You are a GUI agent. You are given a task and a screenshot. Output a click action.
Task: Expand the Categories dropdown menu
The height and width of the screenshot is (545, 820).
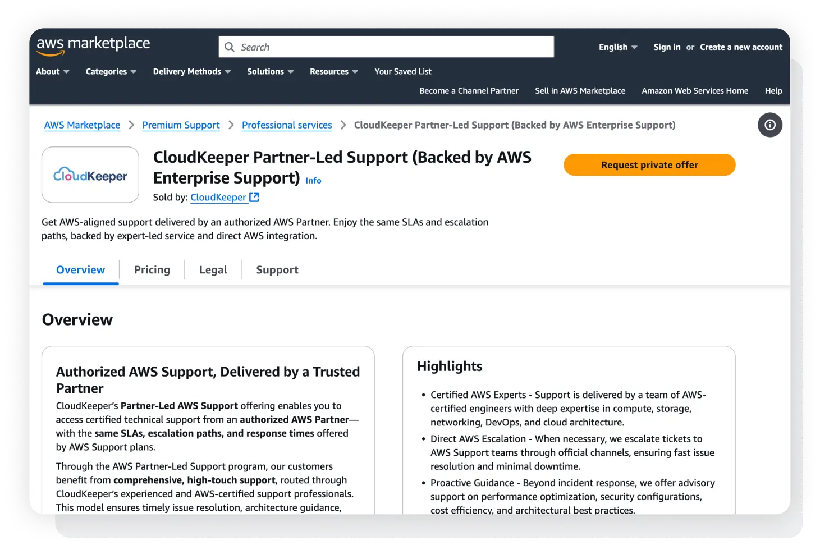(x=111, y=72)
